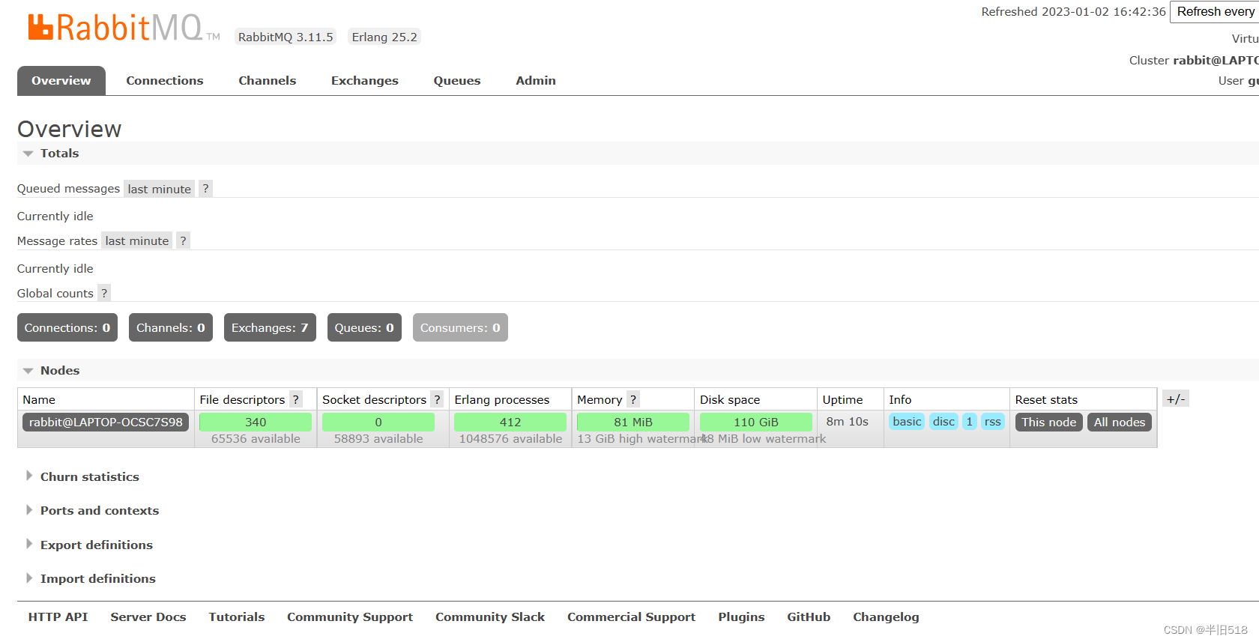Image resolution: width=1259 pixels, height=642 pixels.
Task: Open the Community Support link
Action: pos(350,617)
